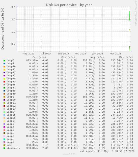This screenshot has height=157, width=138.
Task: Select the 'loop19' legend label
Action: [11, 93]
